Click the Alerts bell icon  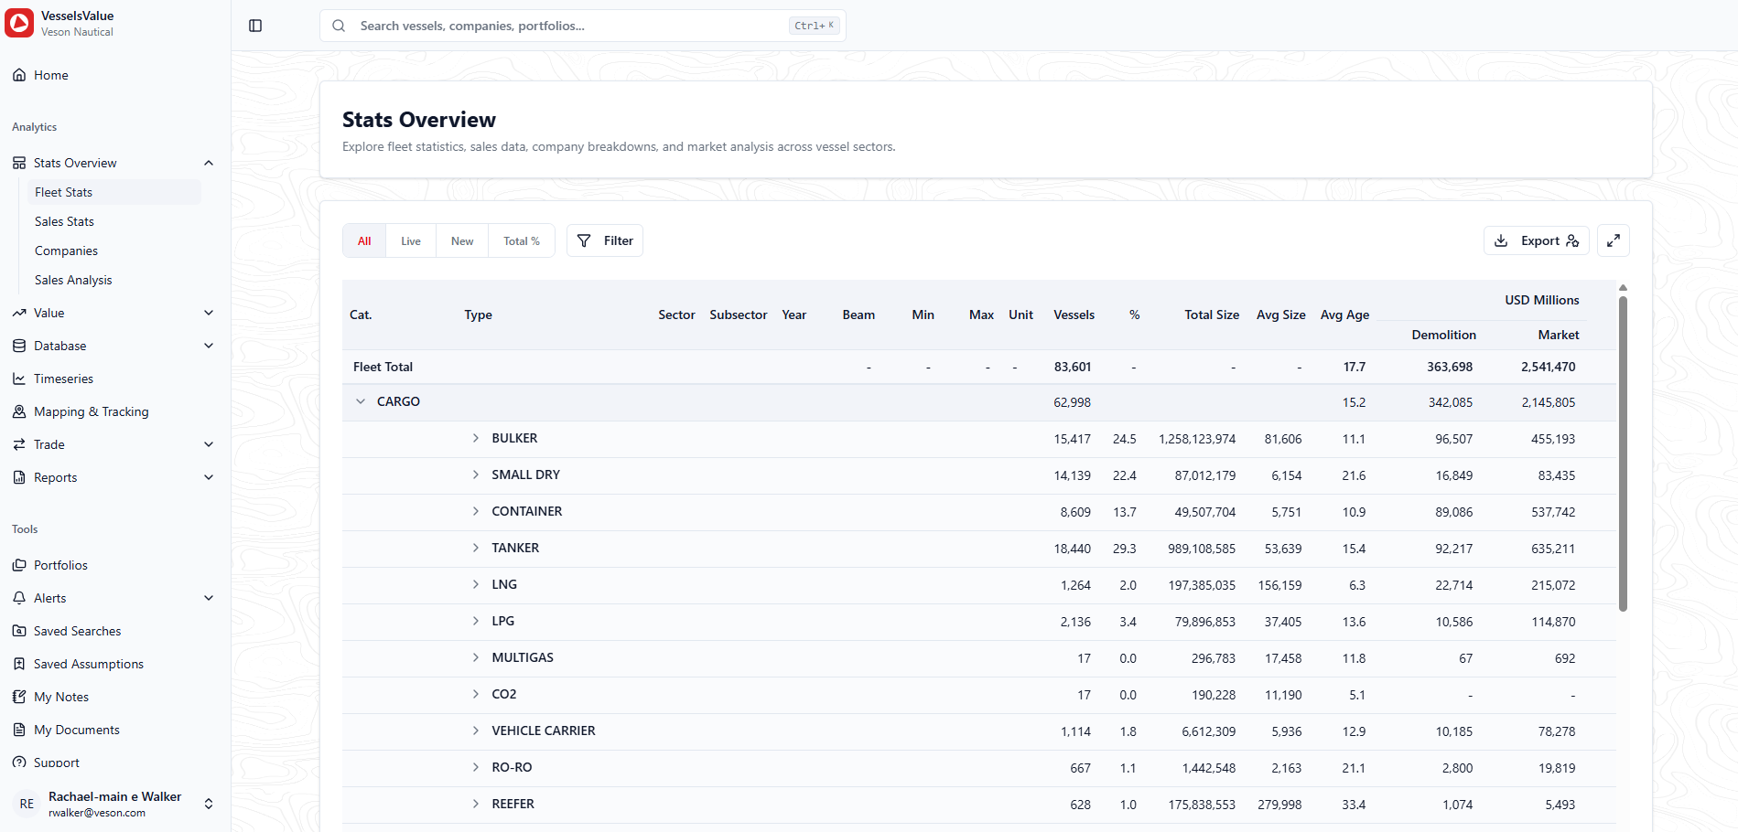[x=19, y=598]
